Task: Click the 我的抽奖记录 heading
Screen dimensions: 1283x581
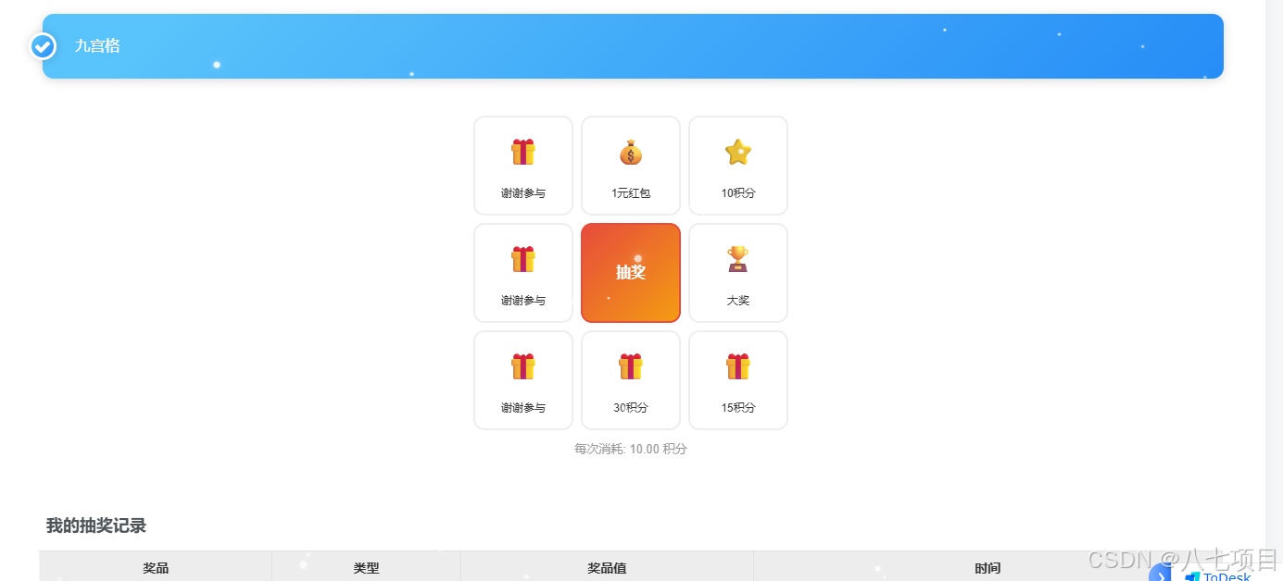Action: click(x=96, y=525)
